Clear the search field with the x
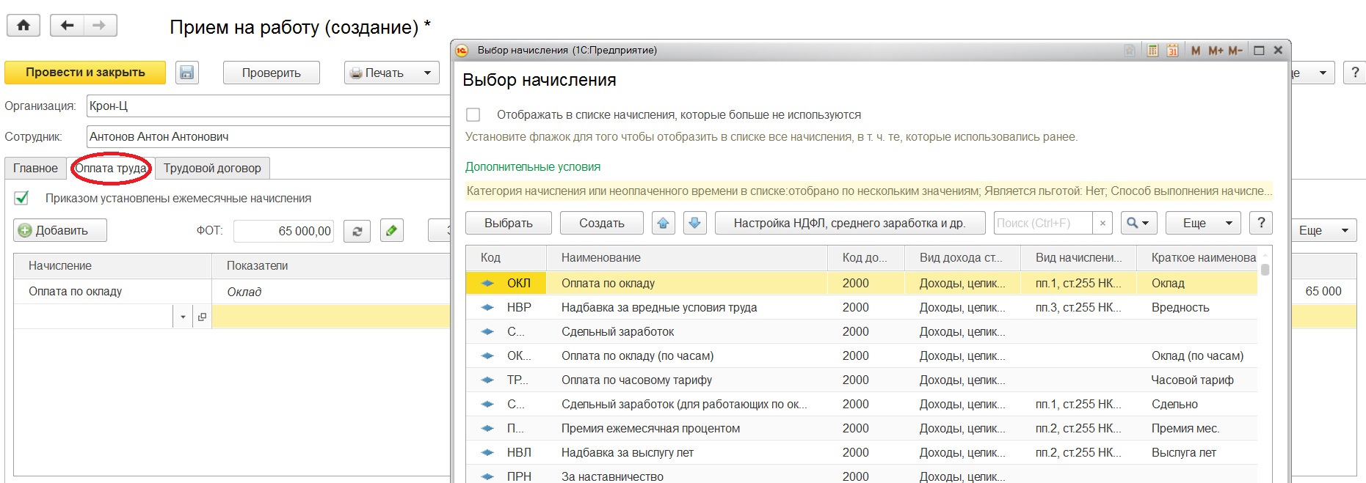 click(1102, 223)
